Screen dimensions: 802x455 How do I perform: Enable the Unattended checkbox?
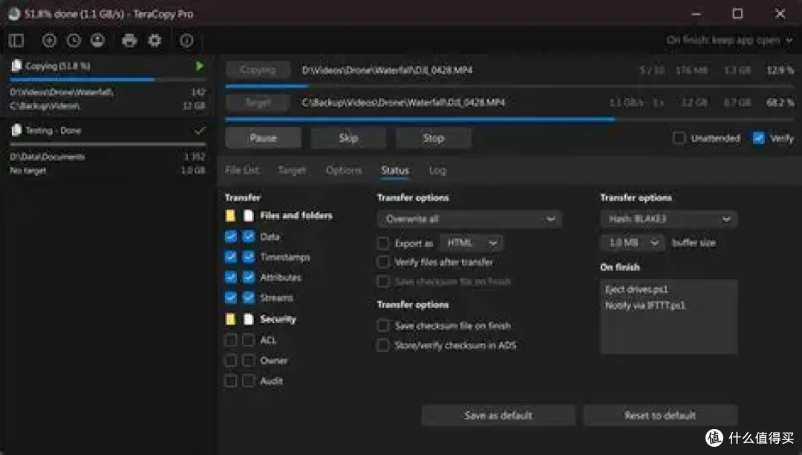(679, 137)
